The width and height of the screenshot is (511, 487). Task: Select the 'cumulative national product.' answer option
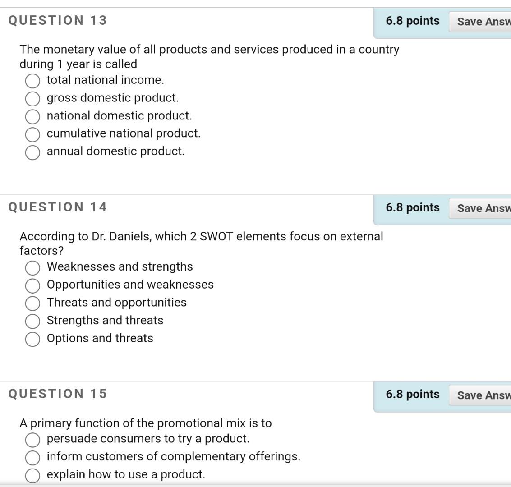[x=32, y=134]
